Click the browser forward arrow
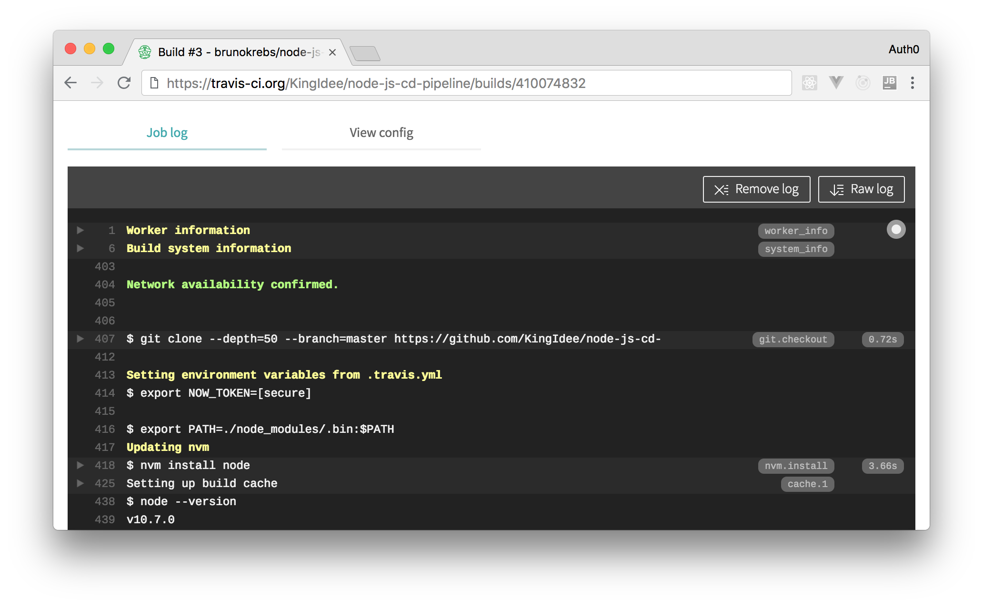 [97, 83]
